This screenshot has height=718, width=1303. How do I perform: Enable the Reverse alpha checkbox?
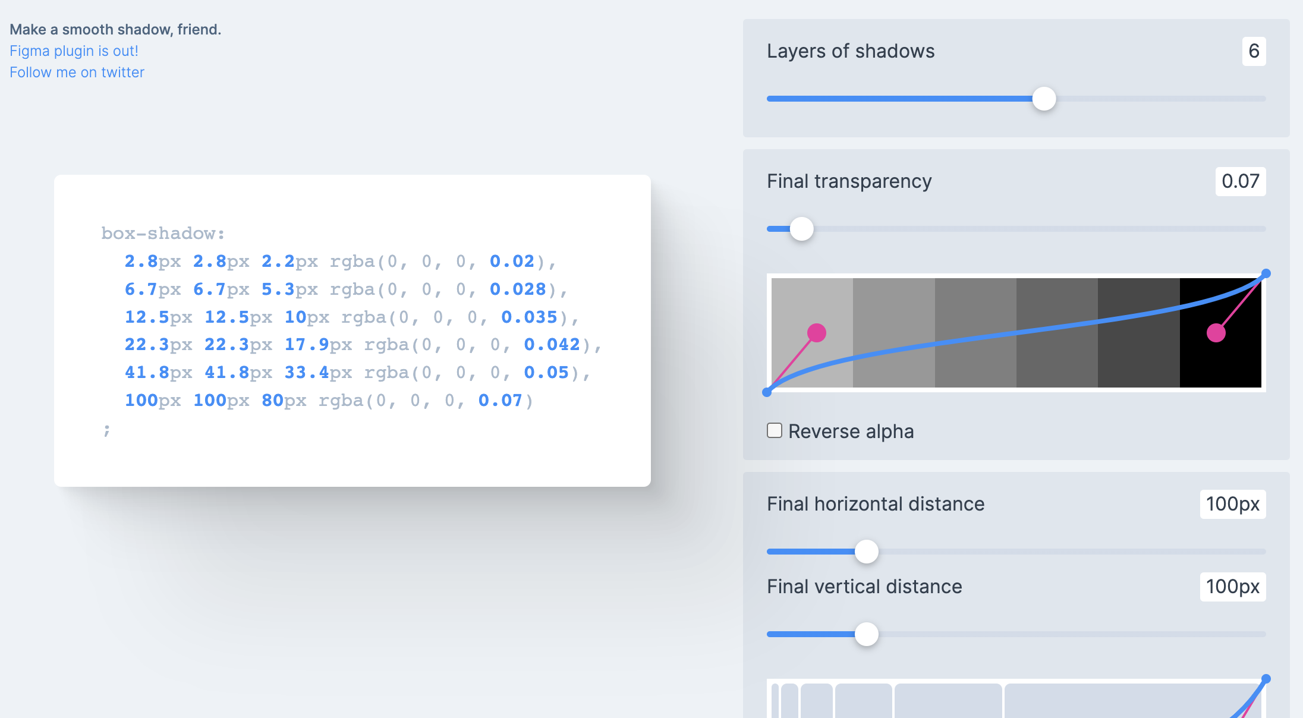[773, 431]
